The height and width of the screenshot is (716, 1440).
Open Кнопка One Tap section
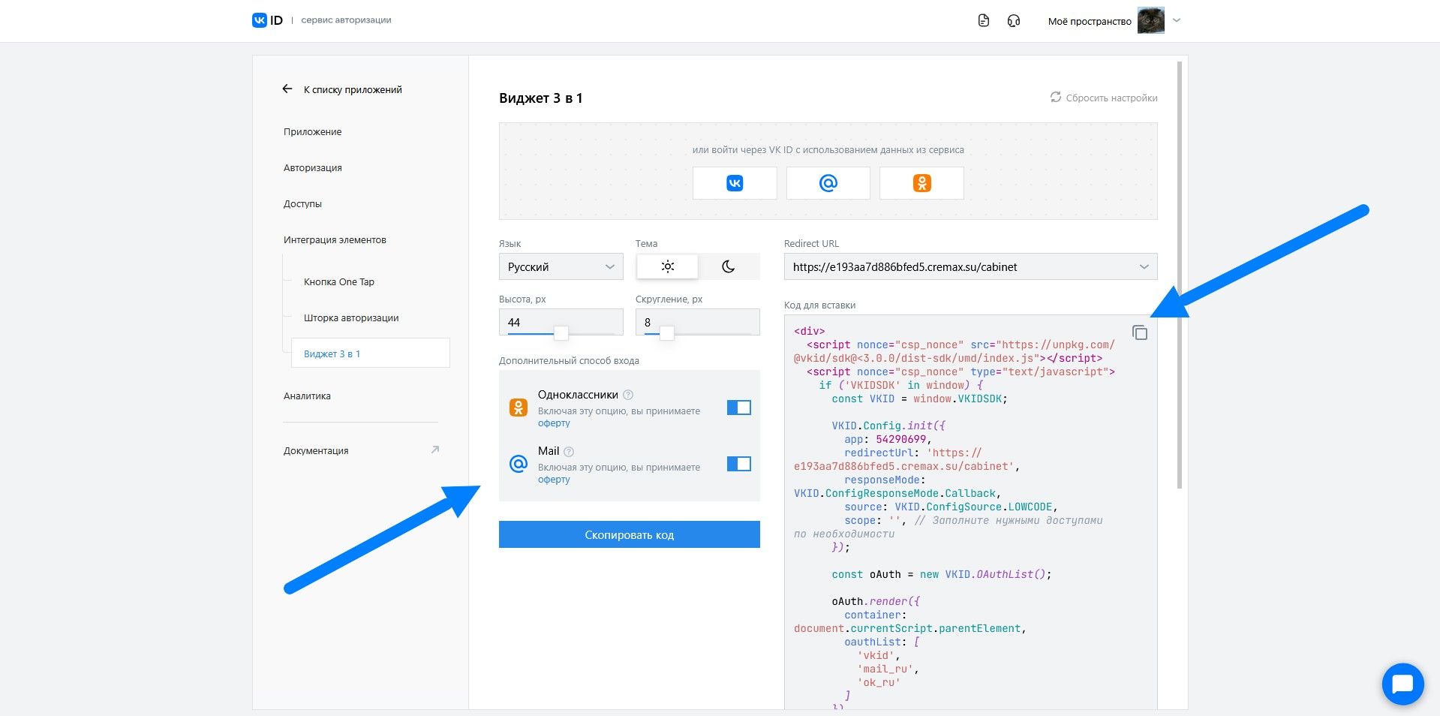[339, 282]
